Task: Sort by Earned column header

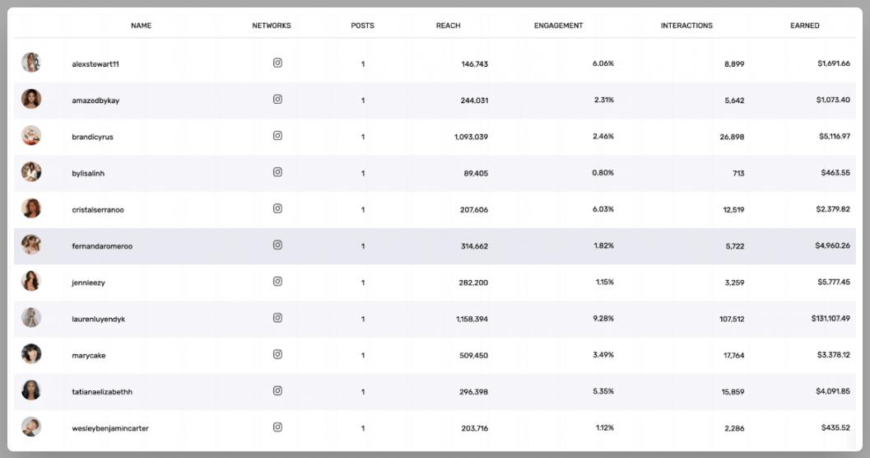Action: pos(804,26)
